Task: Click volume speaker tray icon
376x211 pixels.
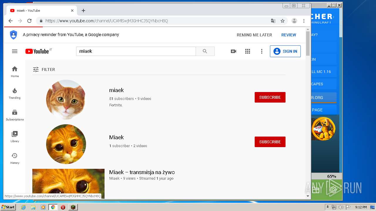Action: (341, 207)
